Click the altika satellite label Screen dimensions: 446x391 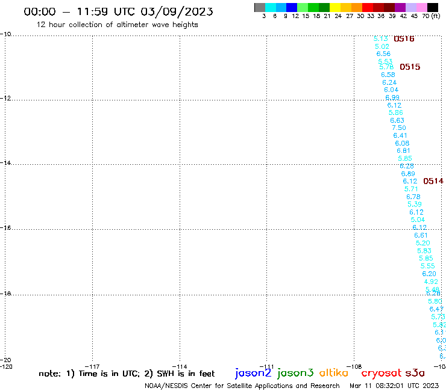[x=334, y=373]
